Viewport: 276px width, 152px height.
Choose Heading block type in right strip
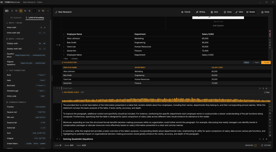[x=270, y=110]
